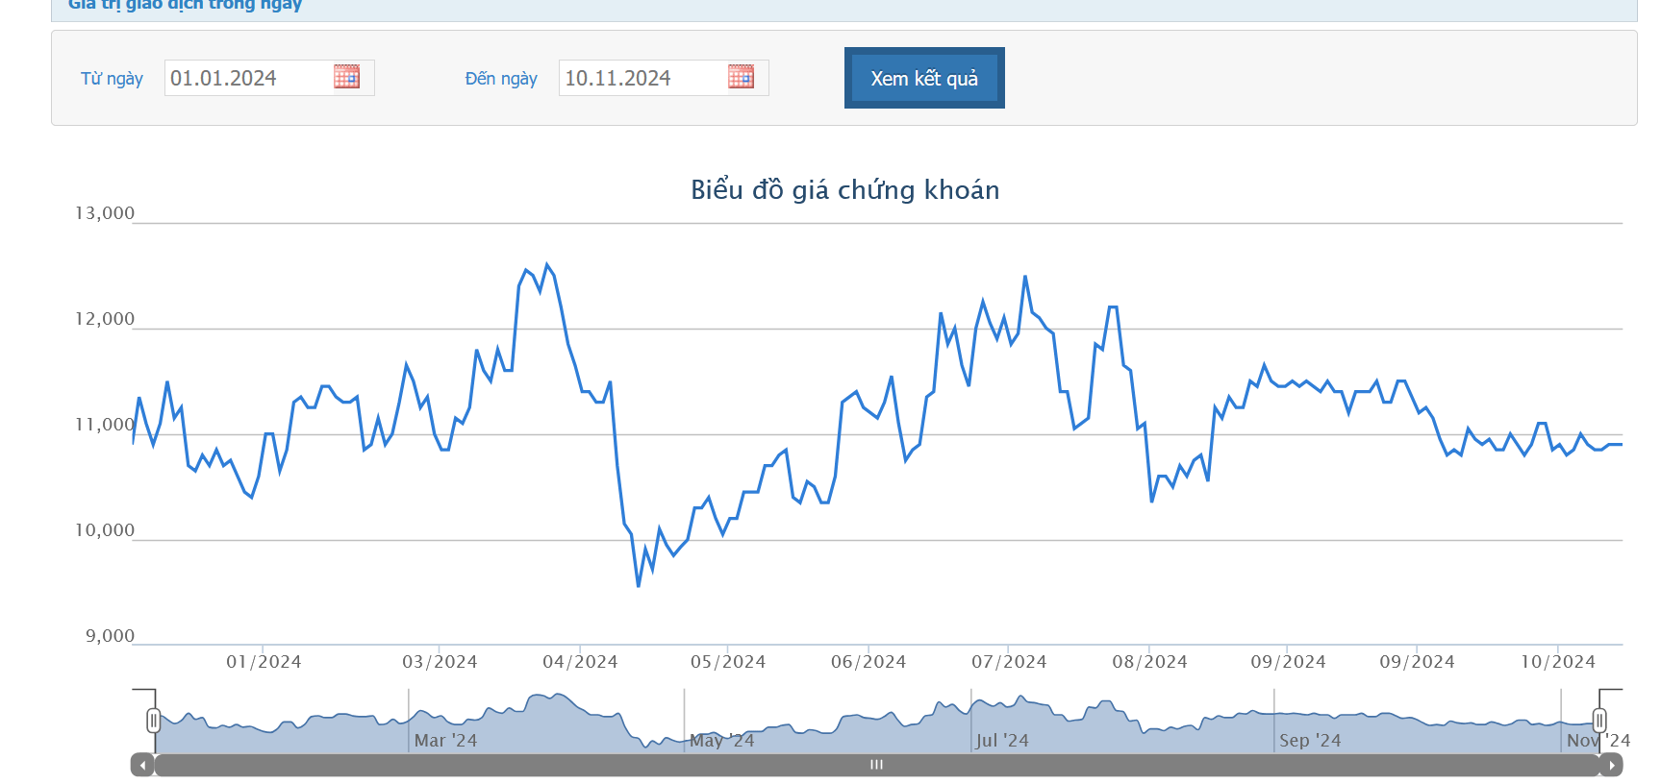Click the chart title Biểu đồ giá chứng khoán
This screenshot has width=1661, height=784.
(x=844, y=190)
